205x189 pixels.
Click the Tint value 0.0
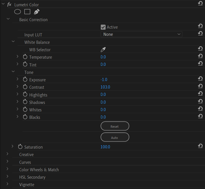pos(103,64)
